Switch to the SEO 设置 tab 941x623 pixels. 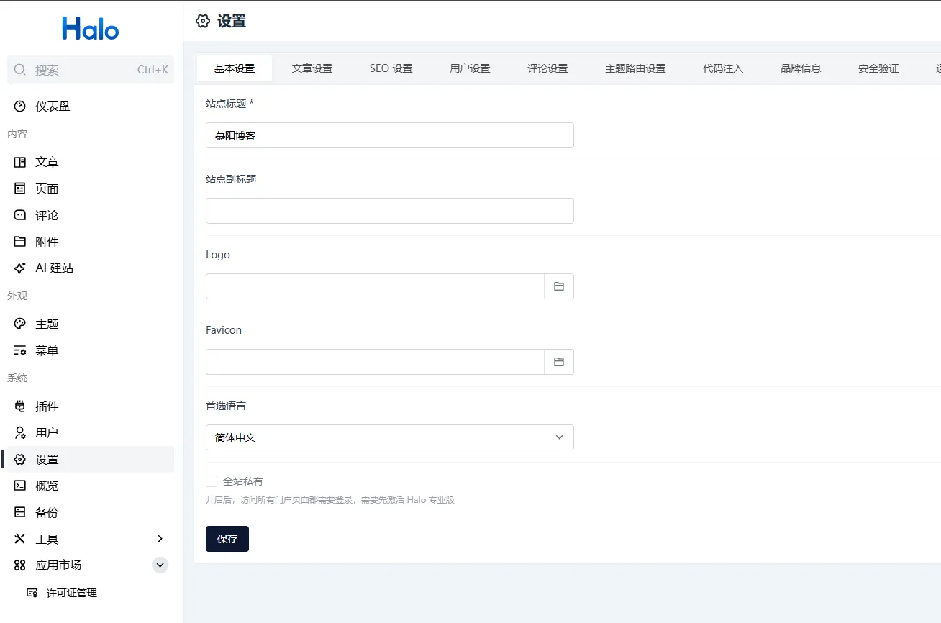pos(391,68)
